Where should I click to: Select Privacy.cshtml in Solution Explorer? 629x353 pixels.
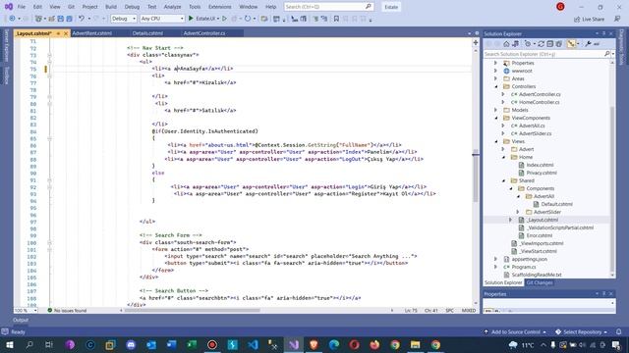tap(542, 173)
